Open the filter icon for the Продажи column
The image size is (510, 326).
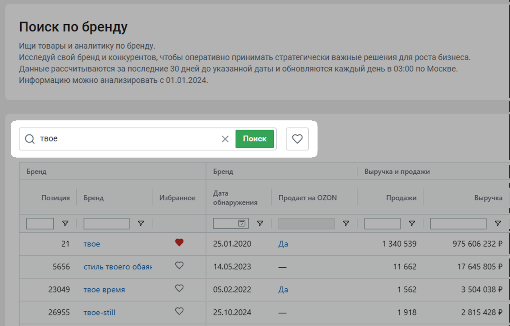pos(412,223)
